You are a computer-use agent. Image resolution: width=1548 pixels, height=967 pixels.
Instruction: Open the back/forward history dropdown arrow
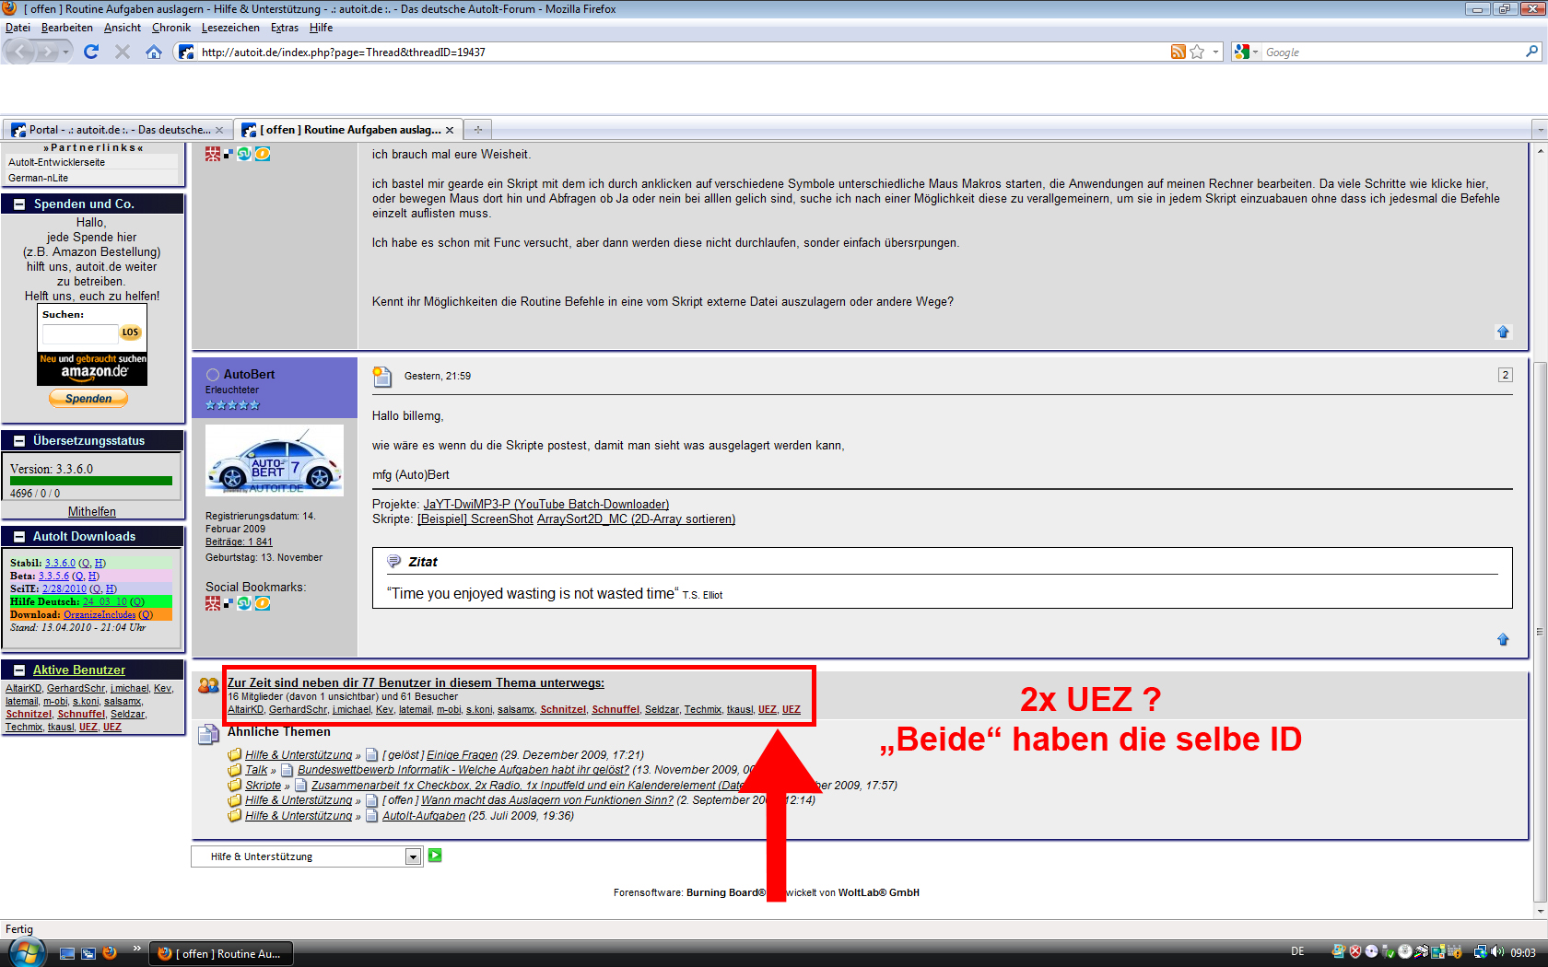(x=65, y=52)
